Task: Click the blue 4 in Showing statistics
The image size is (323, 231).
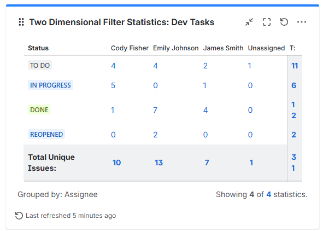Action: 268,194
